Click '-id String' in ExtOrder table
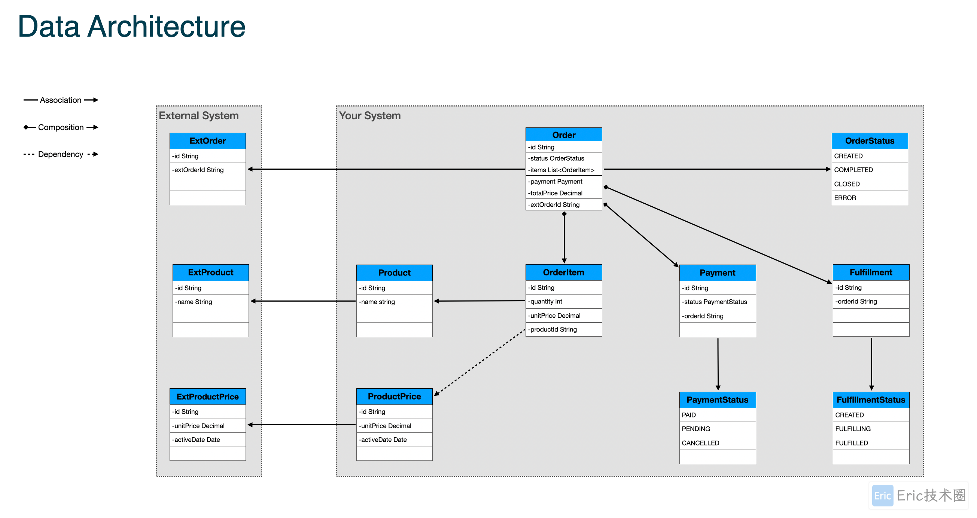 (x=207, y=156)
